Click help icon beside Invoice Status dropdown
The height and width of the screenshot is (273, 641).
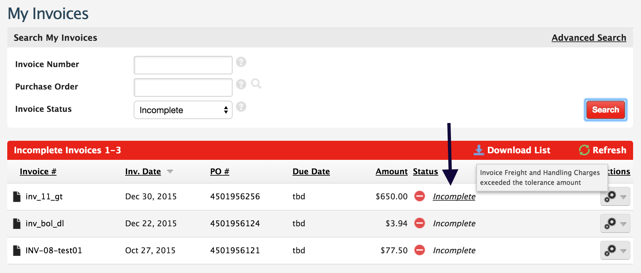click(x=241, y=107)
